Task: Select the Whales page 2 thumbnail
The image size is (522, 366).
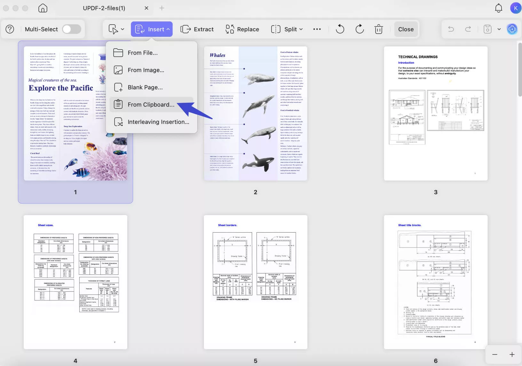Action: 255,114
